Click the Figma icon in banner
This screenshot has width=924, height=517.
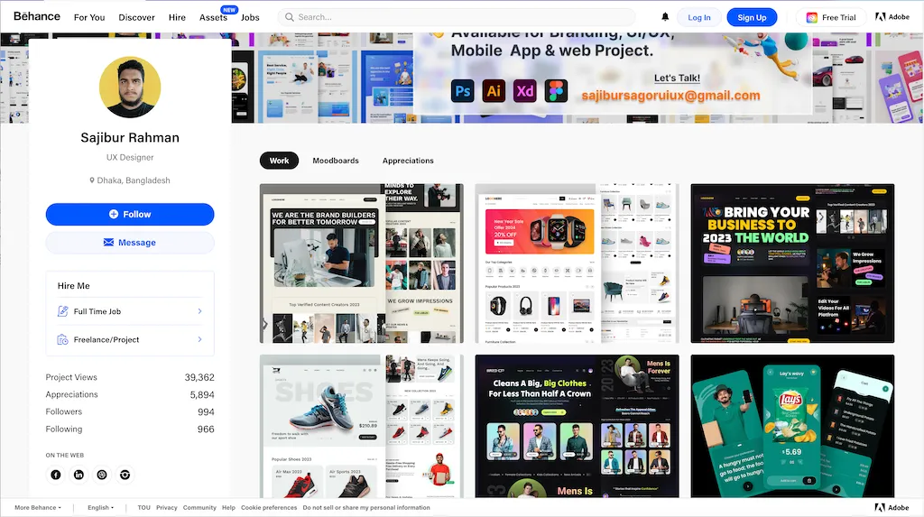pos(556,91)
